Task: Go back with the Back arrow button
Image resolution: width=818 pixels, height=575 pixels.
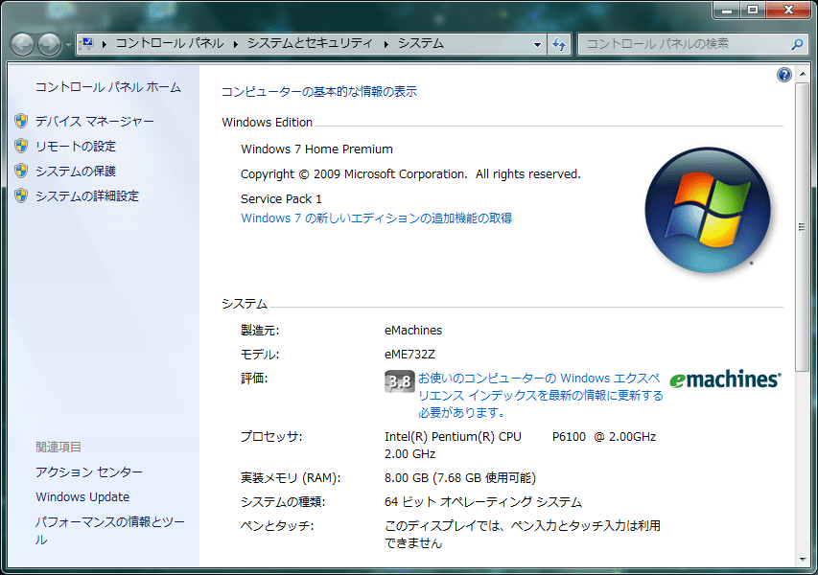Action: (x=22, y=44)
